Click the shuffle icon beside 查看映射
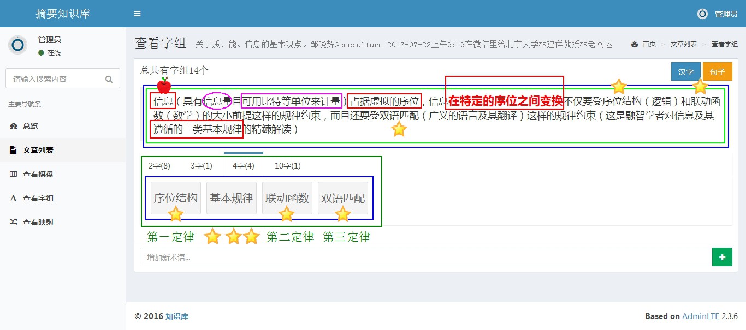Screen dimensions: 746x330 click(x=14, y=222)
